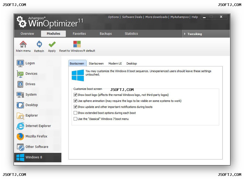This screenshot has height=179, width=244.
Task: Open the Help link
Action: pyautogui.click(x=195, y=17)
